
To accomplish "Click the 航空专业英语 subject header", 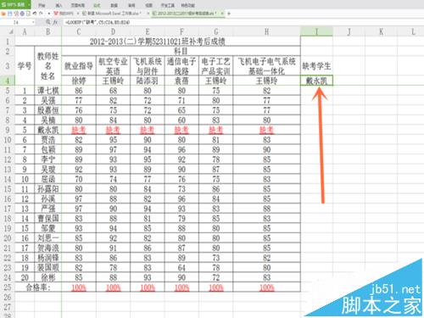I will [113, 66].
